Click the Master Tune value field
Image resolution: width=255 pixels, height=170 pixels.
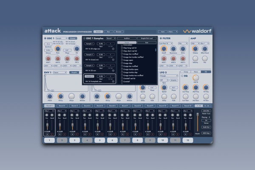click(x=206, y=111)
